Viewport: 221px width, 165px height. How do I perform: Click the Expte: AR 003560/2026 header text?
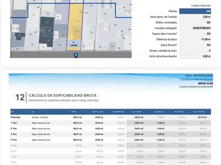click(199, 76)
